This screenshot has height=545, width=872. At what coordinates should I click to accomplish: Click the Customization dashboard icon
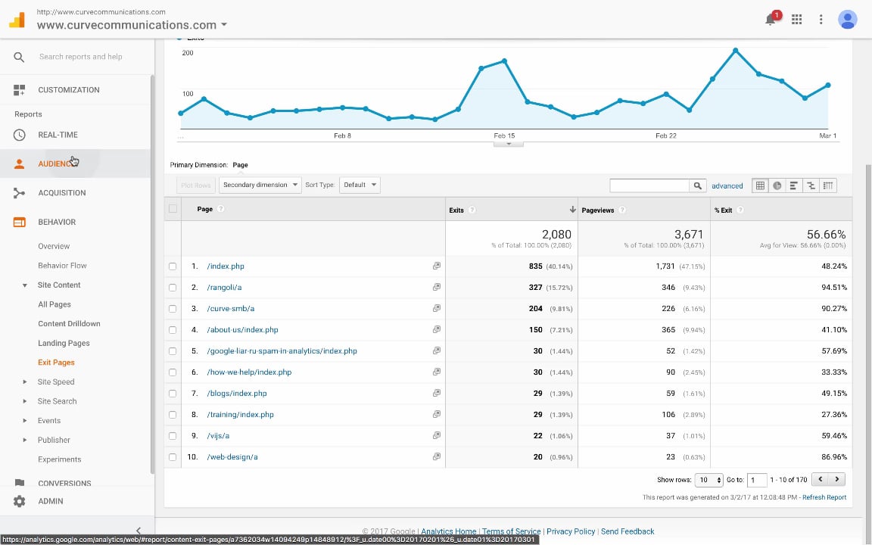(20, 89)
